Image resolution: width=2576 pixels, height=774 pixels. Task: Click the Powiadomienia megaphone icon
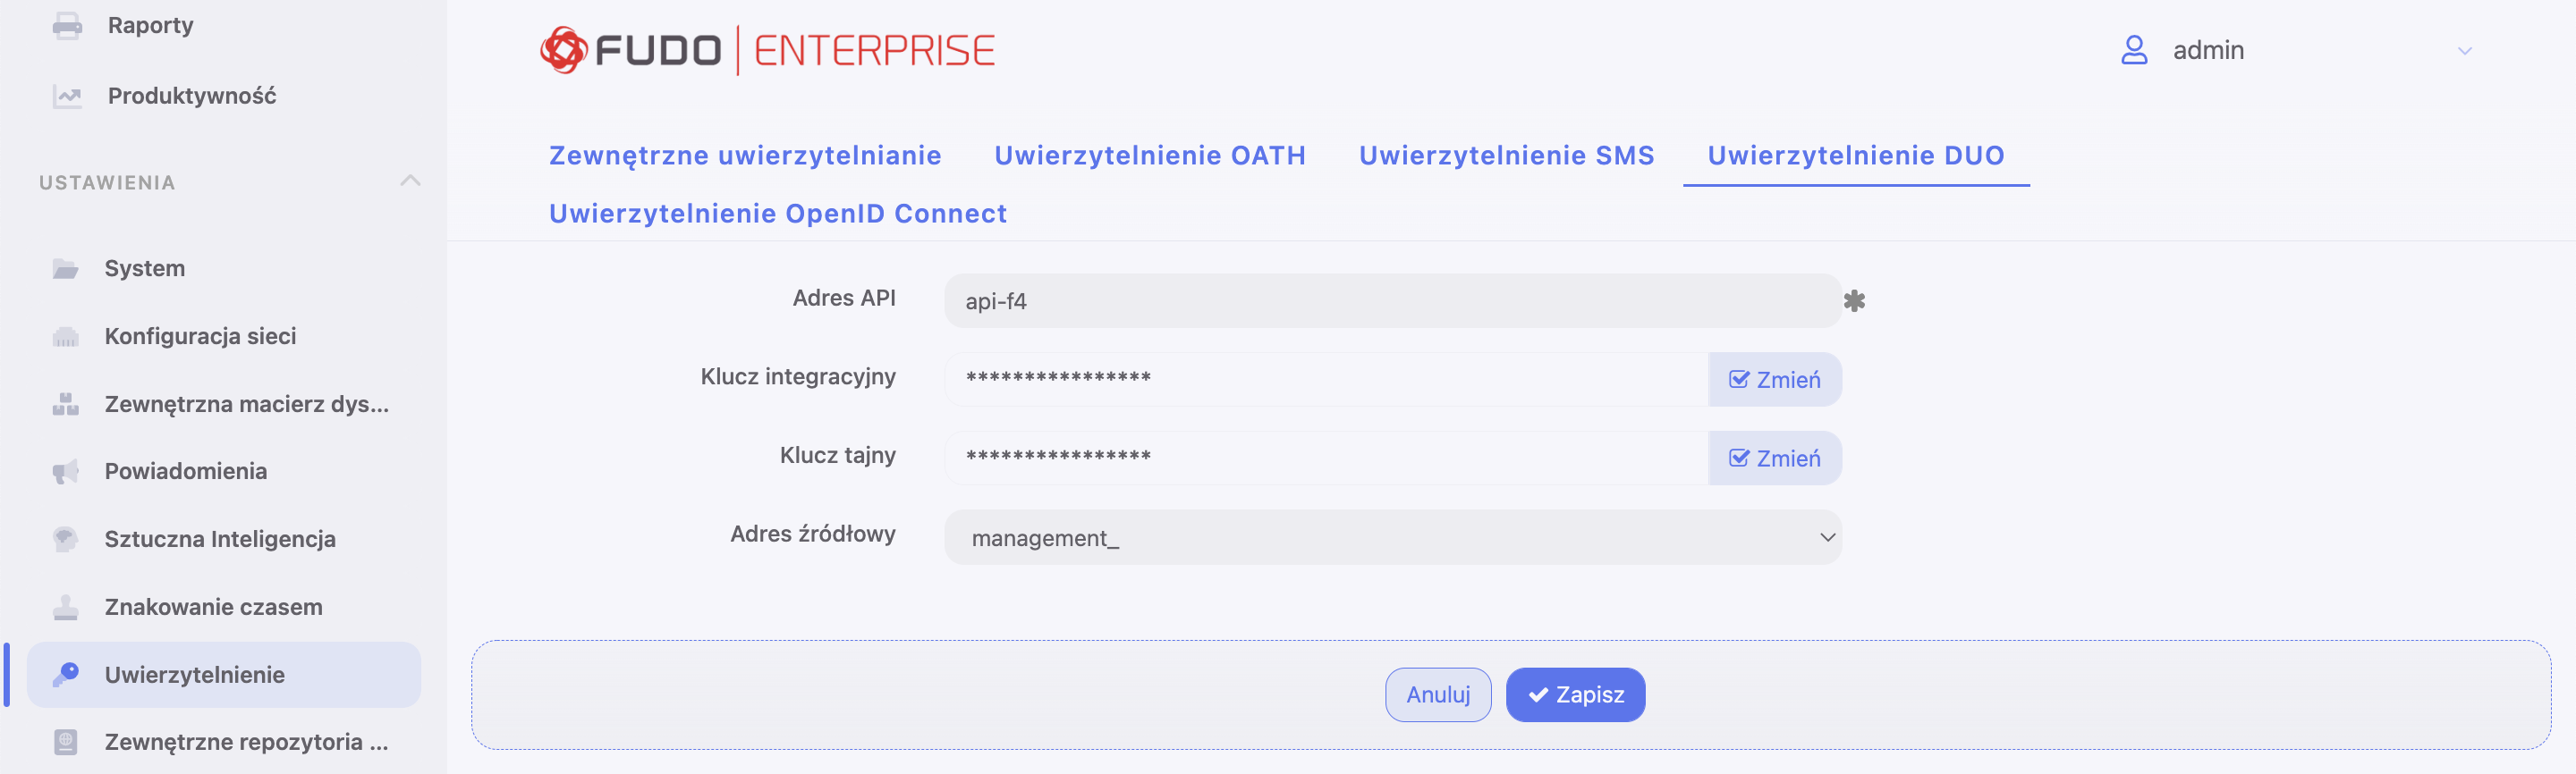coord(66,471)
